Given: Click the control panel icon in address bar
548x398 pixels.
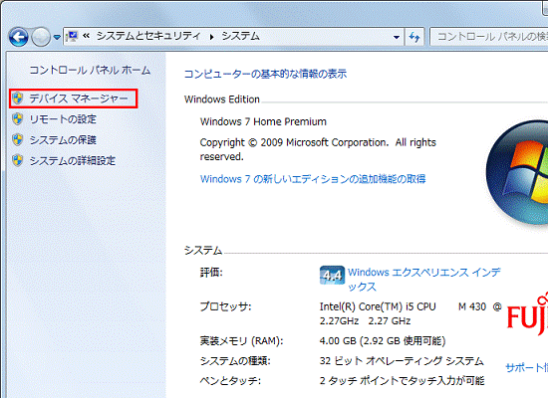Looking at the screenshot, I should point(73,36).
